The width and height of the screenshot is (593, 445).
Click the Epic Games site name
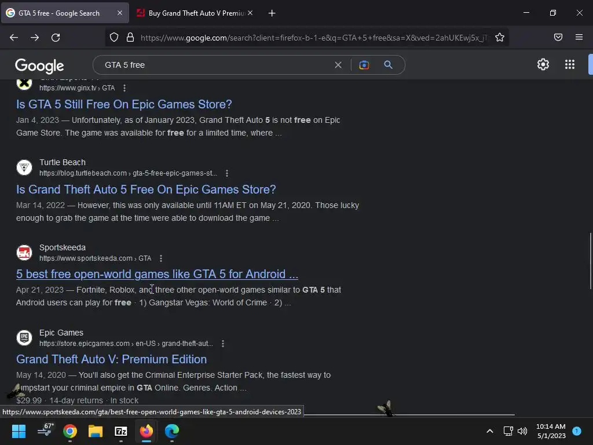[61, 333]
